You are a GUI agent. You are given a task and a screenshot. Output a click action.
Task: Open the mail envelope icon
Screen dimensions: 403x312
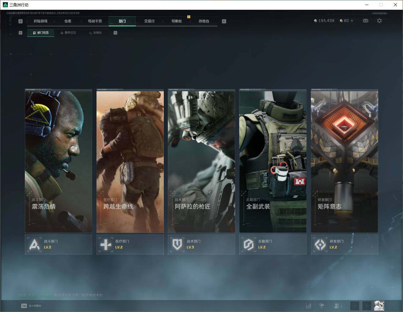[x=366, y=21]
